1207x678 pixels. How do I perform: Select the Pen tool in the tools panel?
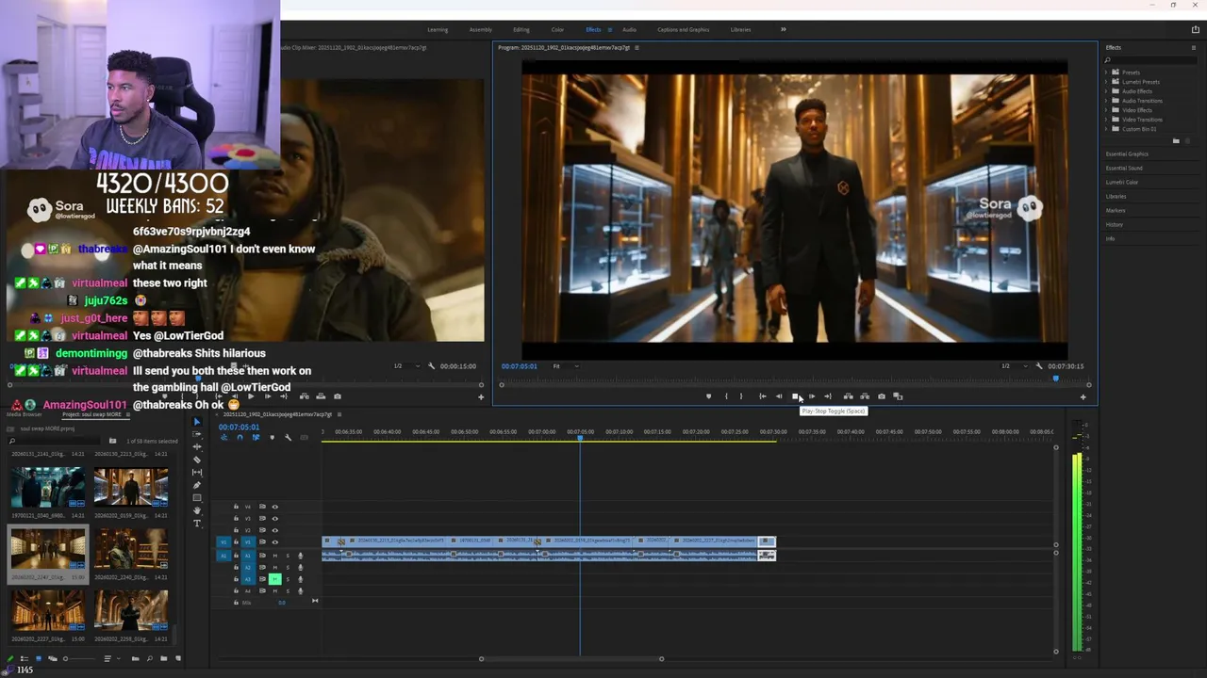pos(197,485)
